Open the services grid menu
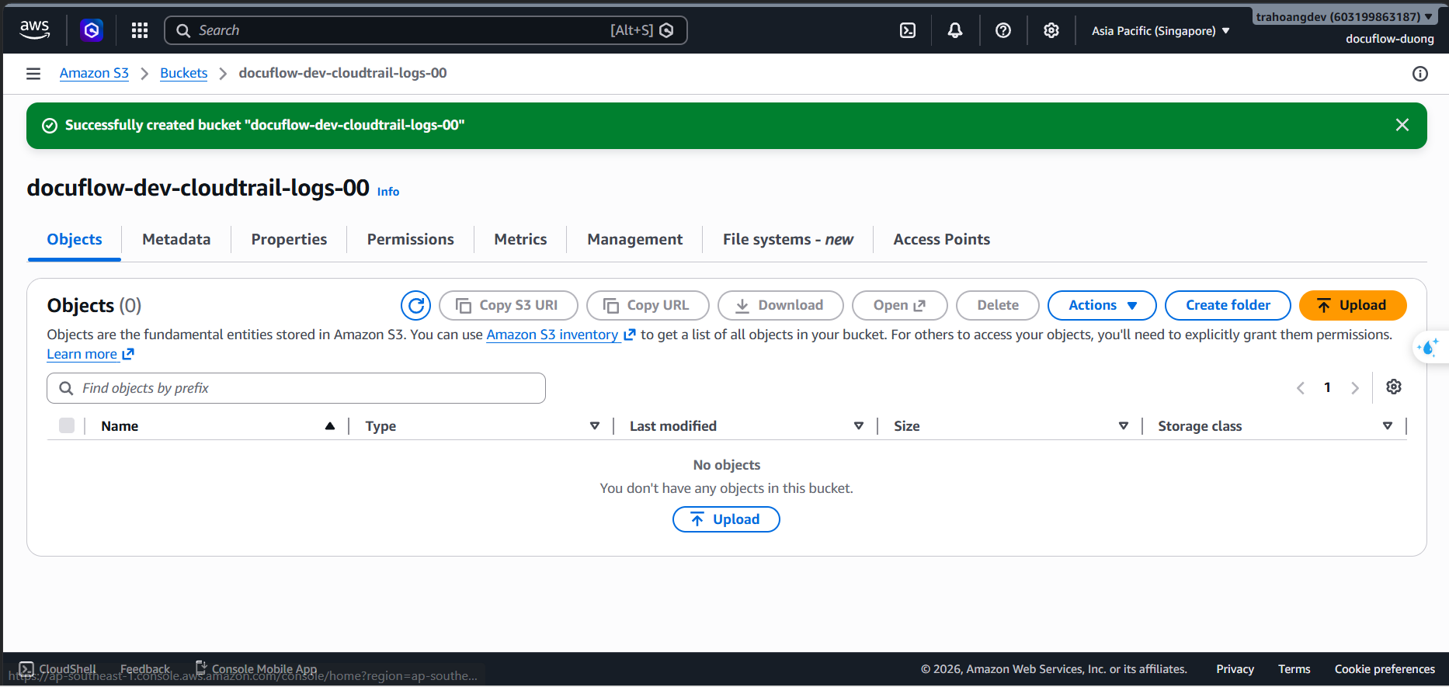 point(140,30)
